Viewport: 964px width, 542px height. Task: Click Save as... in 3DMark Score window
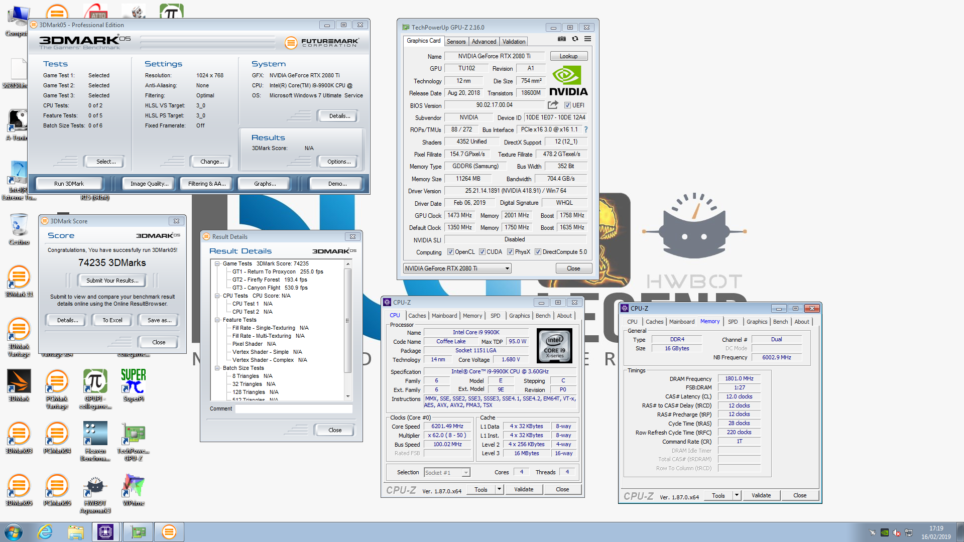159,320
